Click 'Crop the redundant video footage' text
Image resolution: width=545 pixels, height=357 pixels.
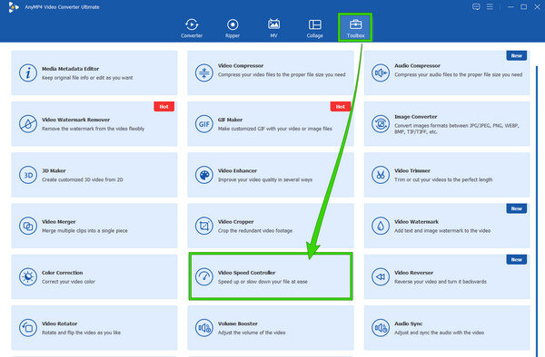tap(255, 230)
